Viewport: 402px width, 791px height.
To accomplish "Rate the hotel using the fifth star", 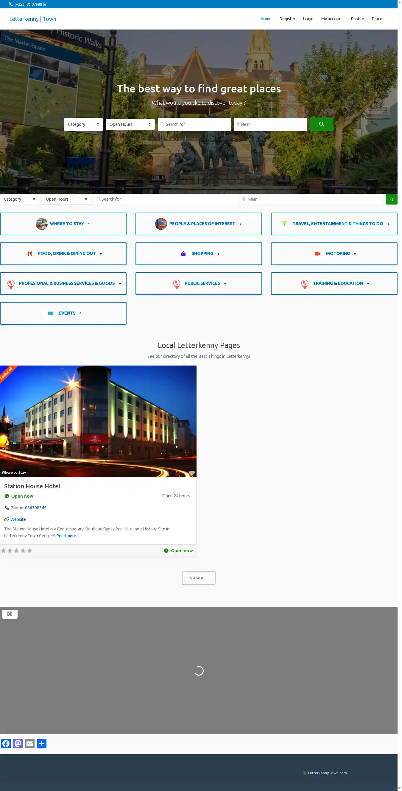I will coord(30,551).
